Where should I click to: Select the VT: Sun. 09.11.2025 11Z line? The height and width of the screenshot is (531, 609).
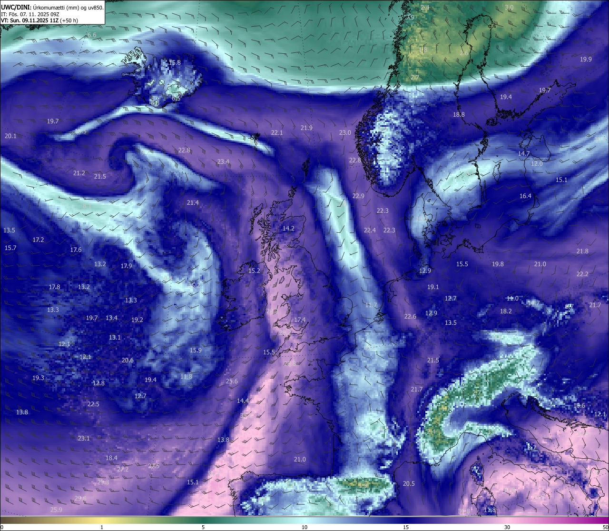pos(39,20)
